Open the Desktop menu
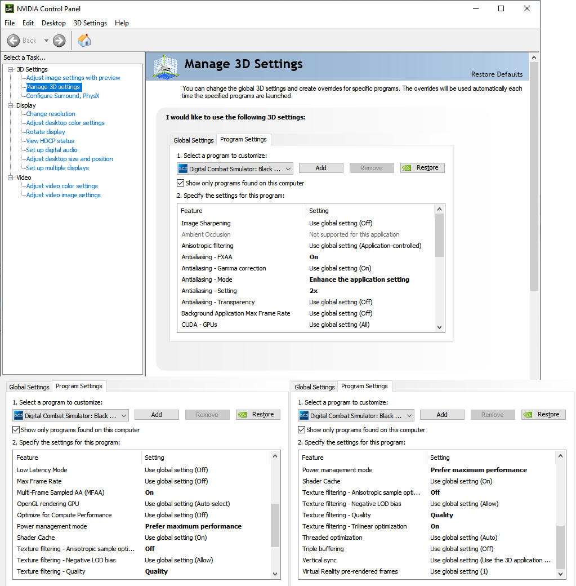The height and width of the screenshot is (586, 576). (54, 23)
